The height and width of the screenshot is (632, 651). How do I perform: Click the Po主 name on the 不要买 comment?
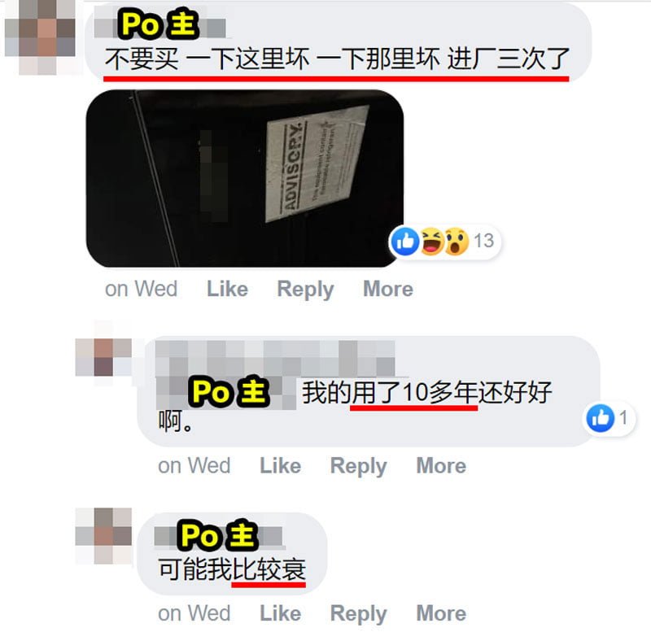(159, 26)
